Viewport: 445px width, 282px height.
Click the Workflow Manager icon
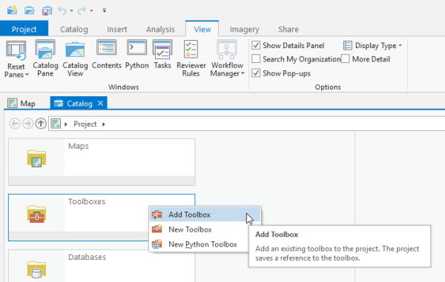[226, 50]
